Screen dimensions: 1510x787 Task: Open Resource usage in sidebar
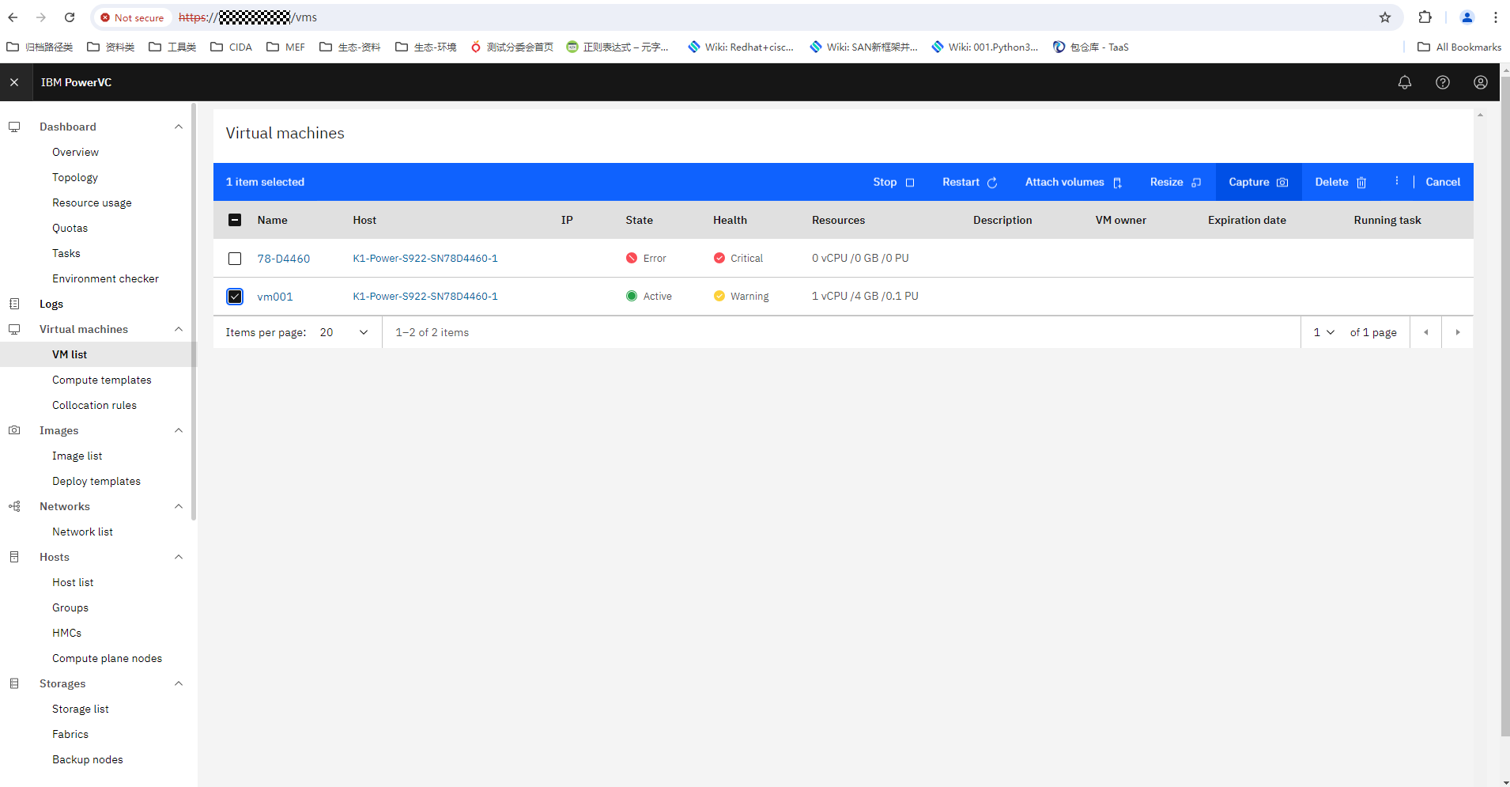[x=92, y=202]
